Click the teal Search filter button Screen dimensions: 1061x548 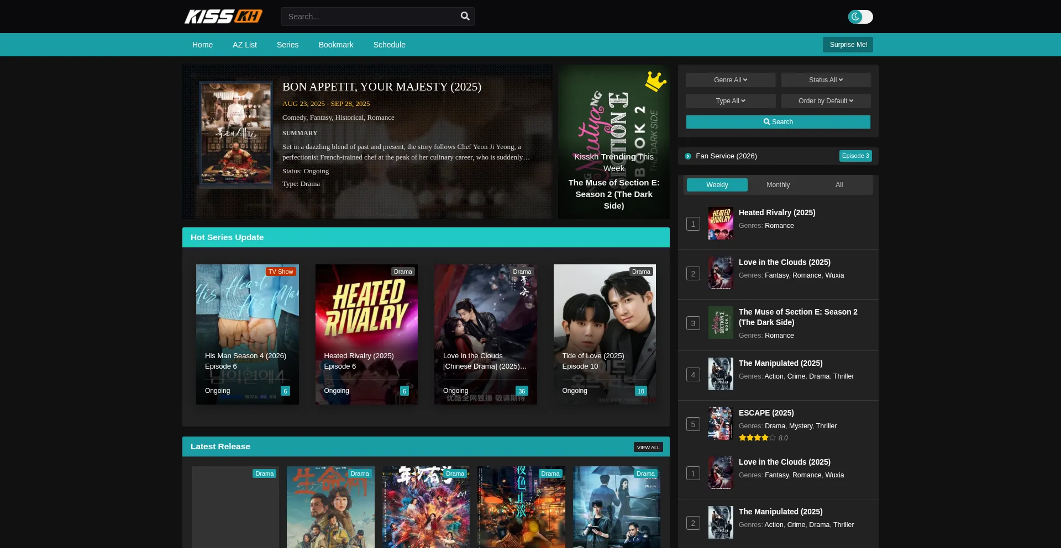click(778, 122)
